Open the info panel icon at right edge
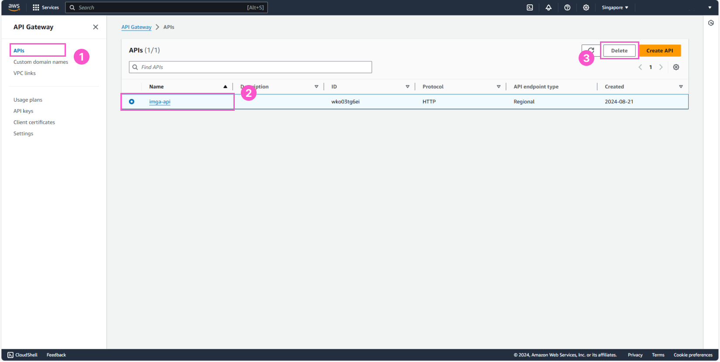The image size is (720, 362). click(711, 23)
